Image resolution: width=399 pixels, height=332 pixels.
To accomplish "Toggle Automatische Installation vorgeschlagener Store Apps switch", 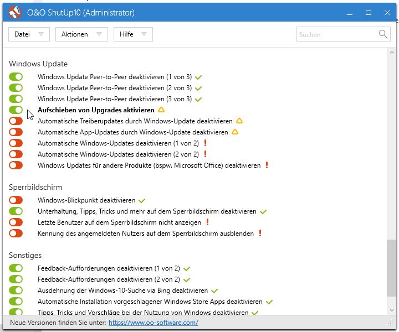I will [x=16, y=301].
